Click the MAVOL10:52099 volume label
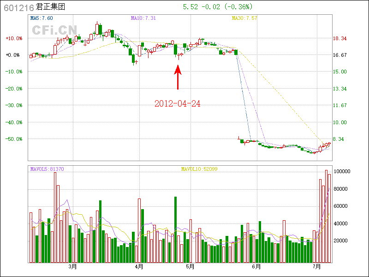The width and height of the screenshot is (369, 277). (199, 169)
